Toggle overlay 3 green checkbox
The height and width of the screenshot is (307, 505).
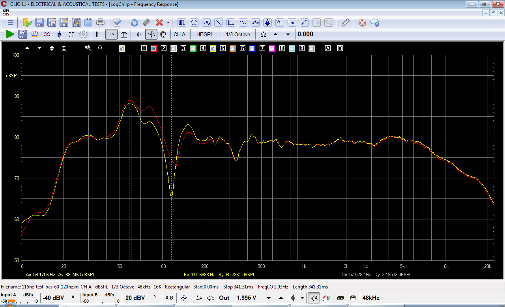pyautogui.click(x=193, y=49)
